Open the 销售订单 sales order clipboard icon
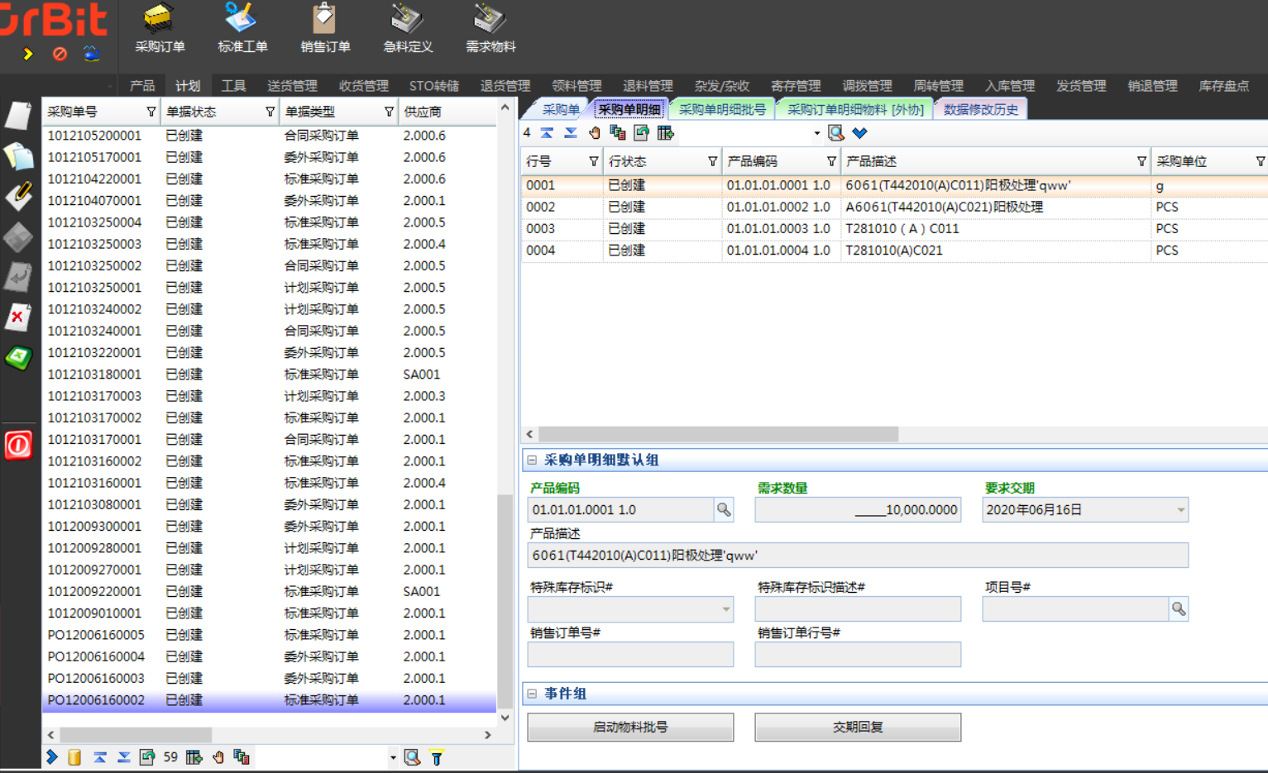Screen dimensions: 1268x773 click(324, 20)
